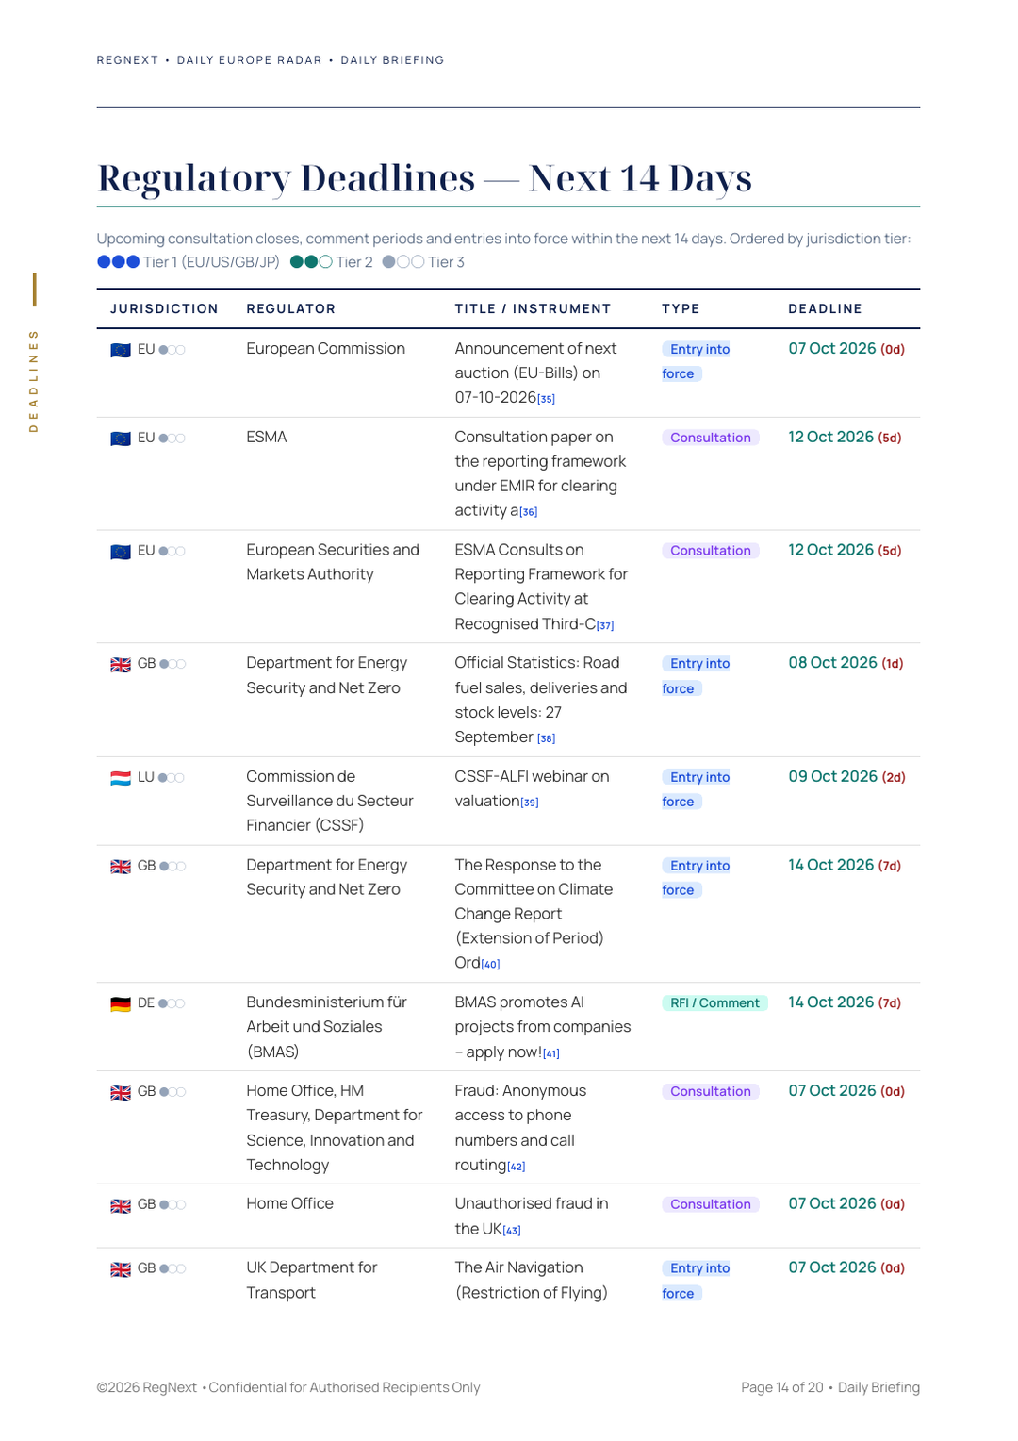Click the Tier 2 green dot legend marker
This screenshot has height=1441, width=1018.
coord(311,262)
